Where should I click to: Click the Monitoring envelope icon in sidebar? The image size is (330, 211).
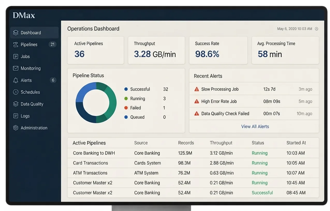click(16, 69)
